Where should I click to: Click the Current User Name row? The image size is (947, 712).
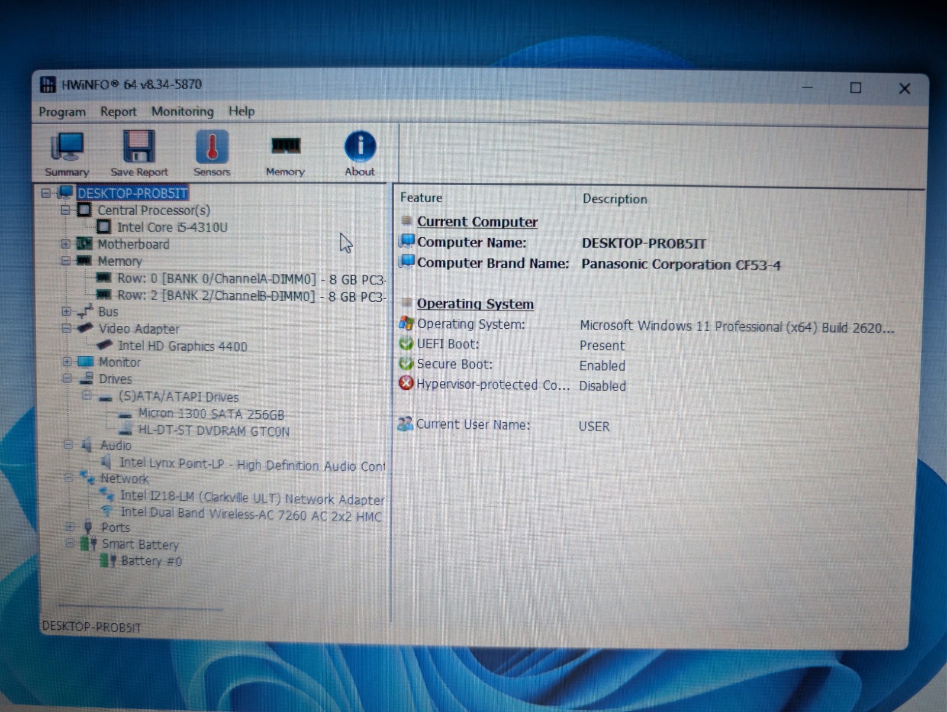pyautogui.click(x=505, y=425)
